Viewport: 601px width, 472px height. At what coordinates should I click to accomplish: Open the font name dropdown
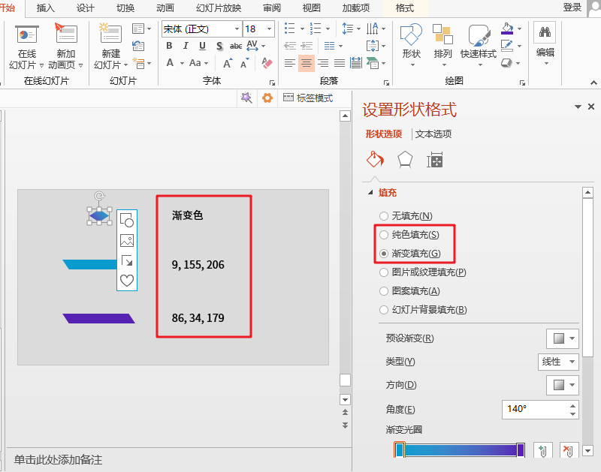coord(237,29)
